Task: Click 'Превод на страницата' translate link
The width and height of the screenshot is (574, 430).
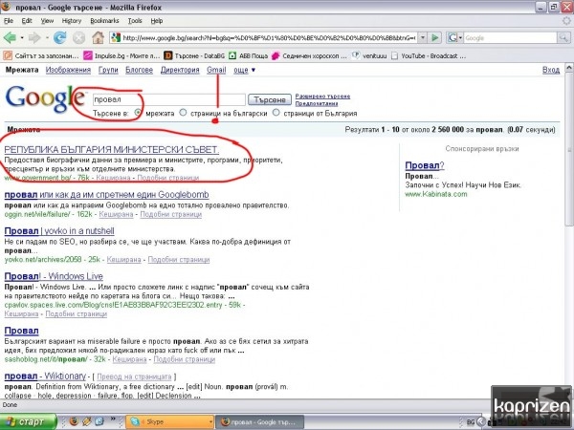Action: (134, 376)
